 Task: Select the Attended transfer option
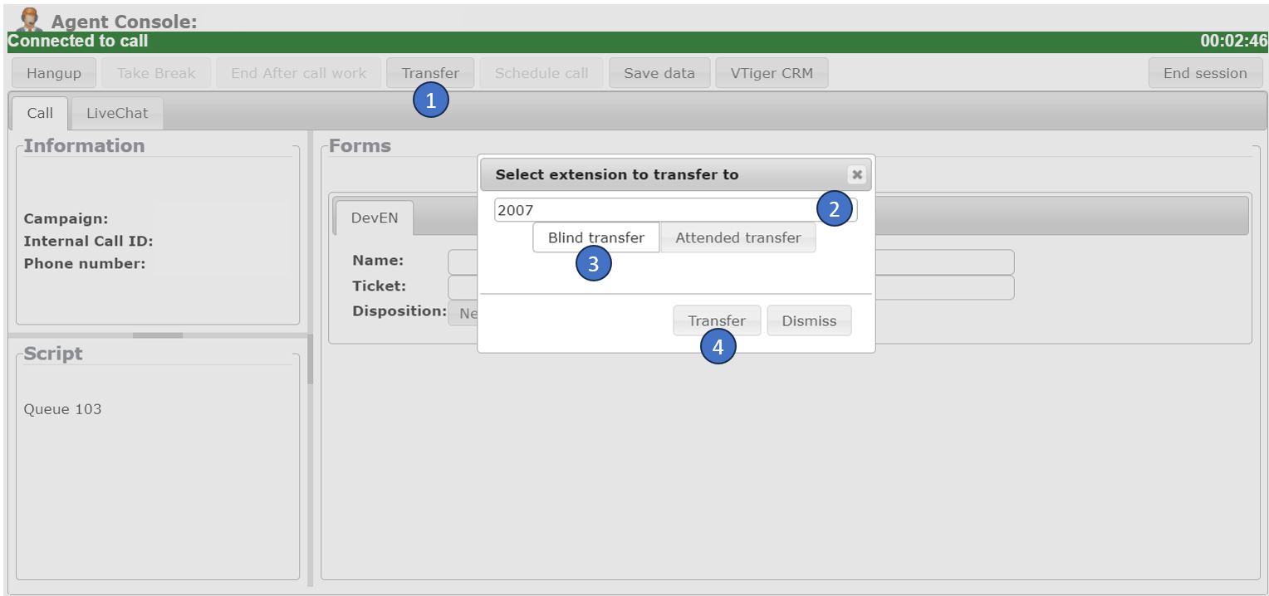(737, 237)
